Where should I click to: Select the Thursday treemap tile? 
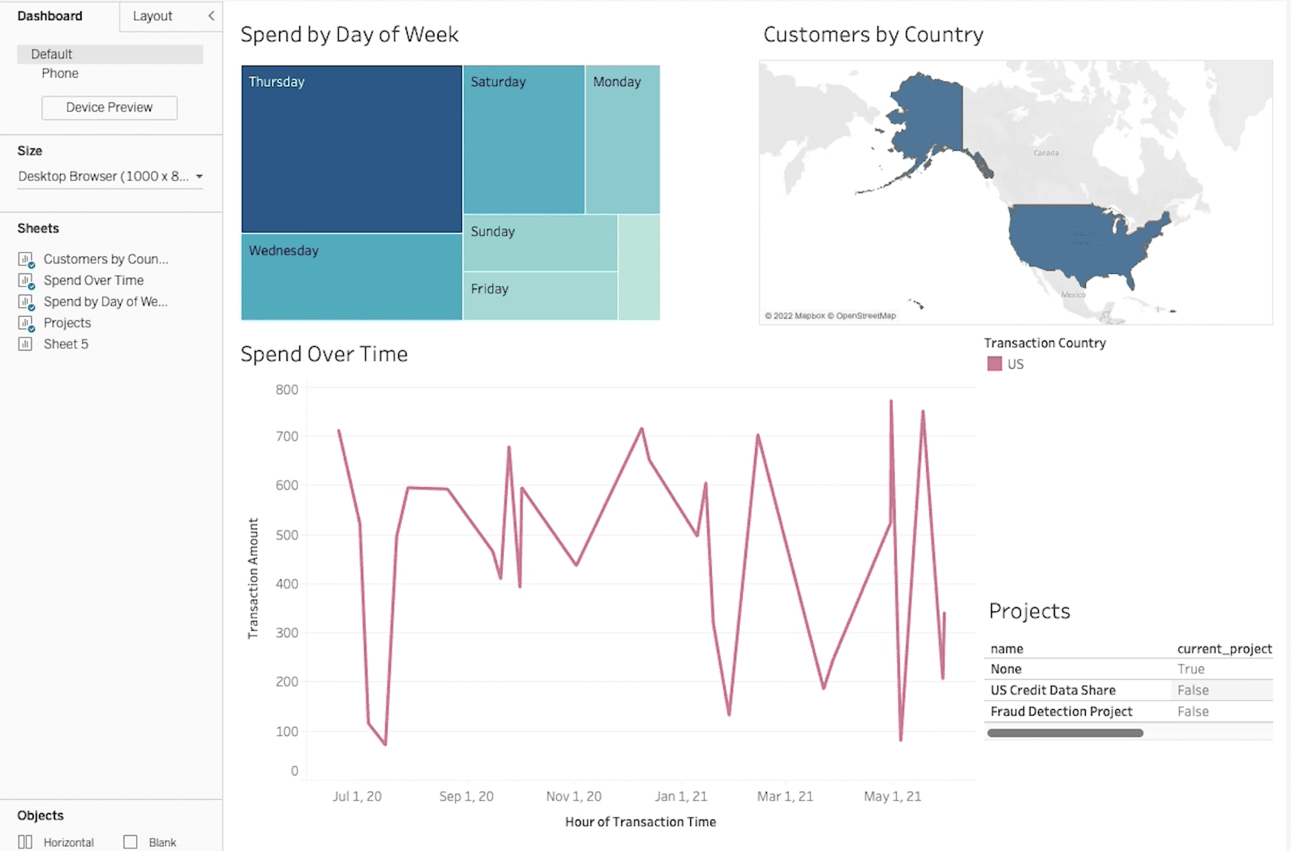click(x=352, y=149)
